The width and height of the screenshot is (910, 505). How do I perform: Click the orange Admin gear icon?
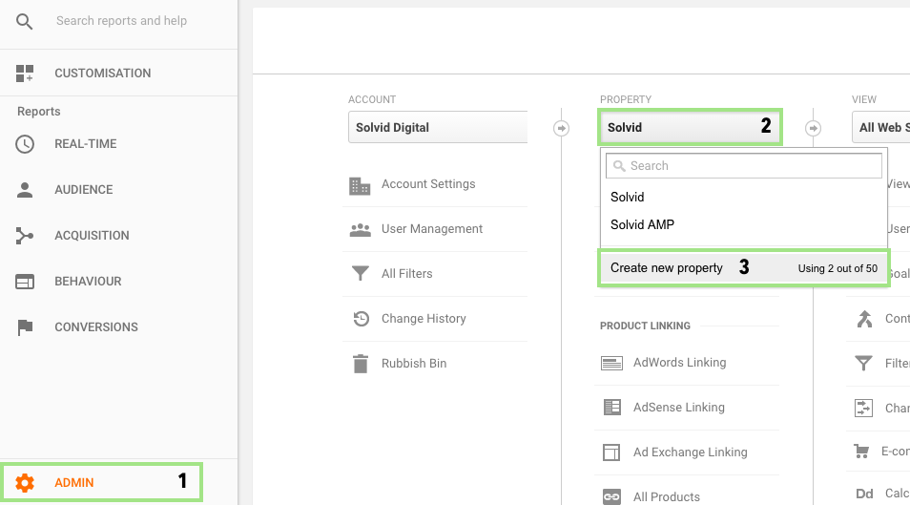point(25,482)
